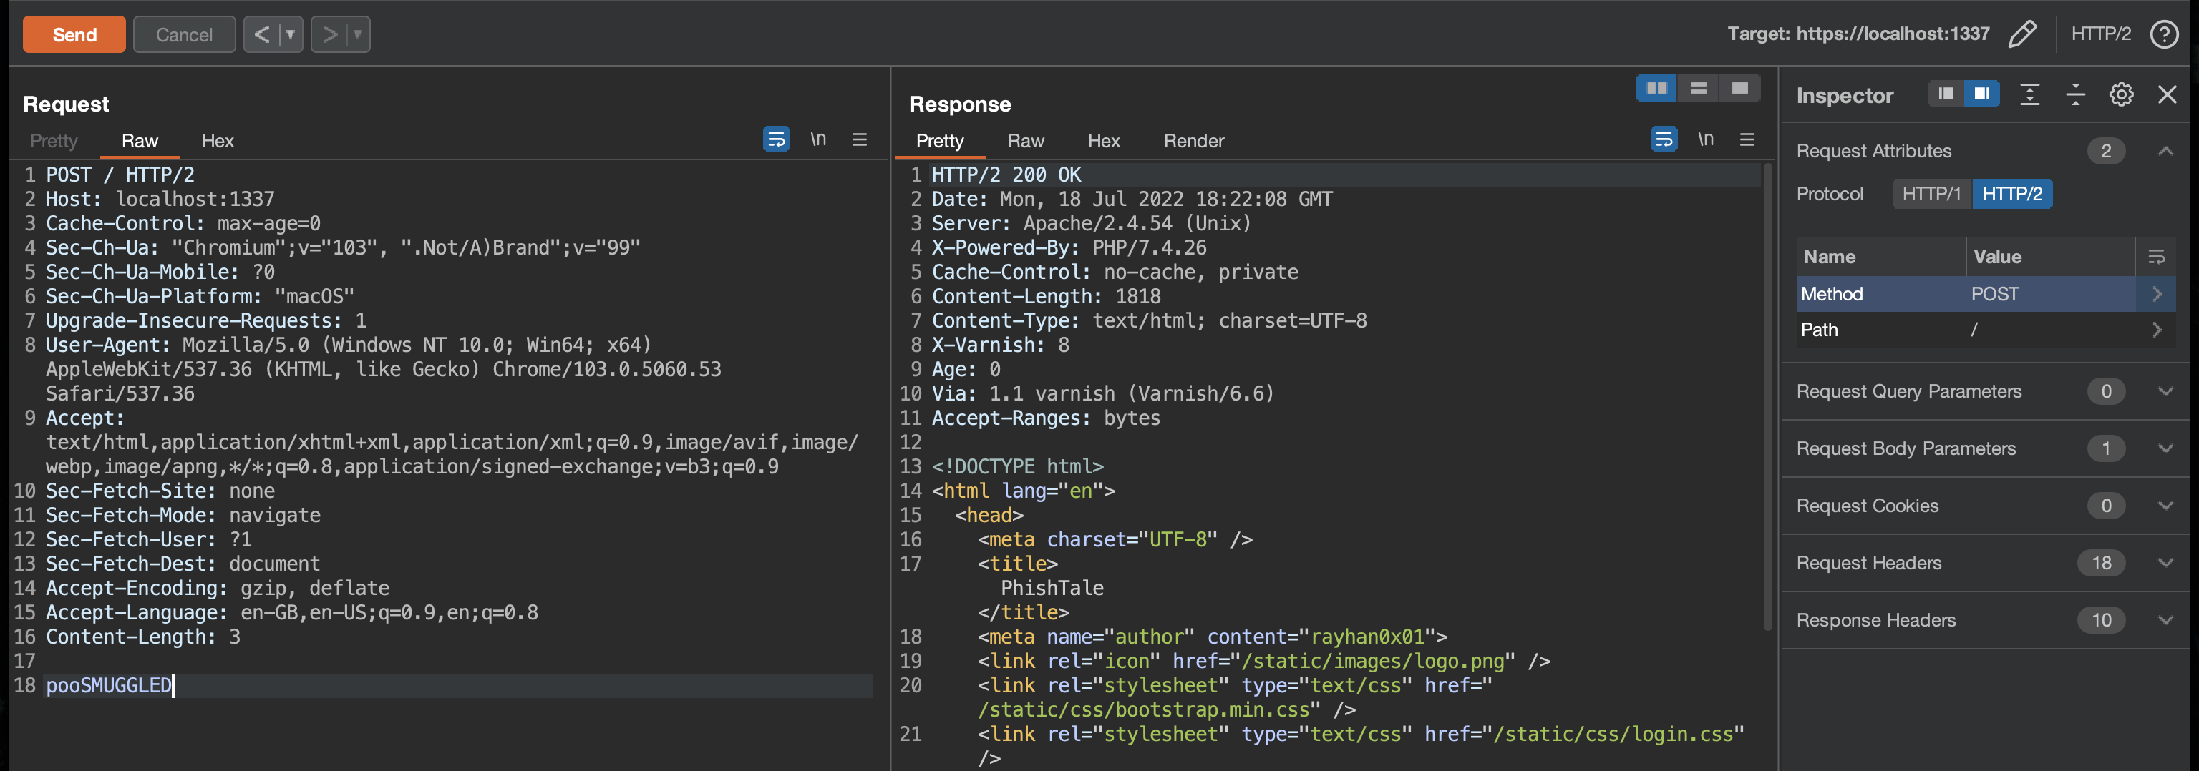The image size is (2199, 771).
Task: Click the Cancel button
Action: [183, 35]
